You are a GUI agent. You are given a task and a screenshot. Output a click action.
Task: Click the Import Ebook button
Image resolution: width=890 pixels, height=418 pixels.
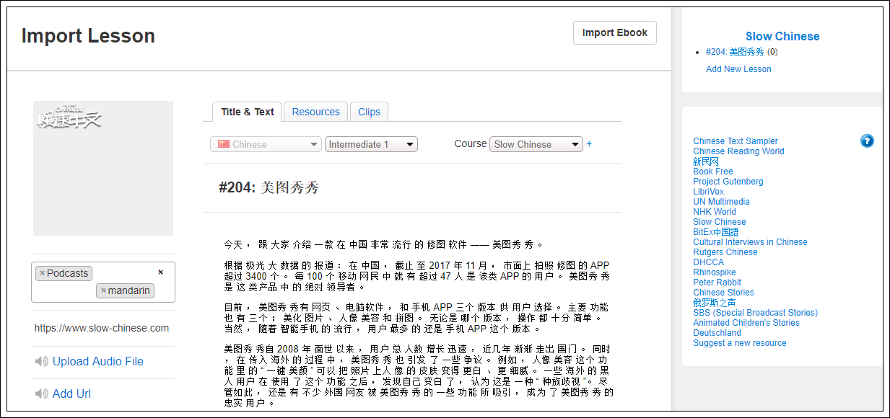click(614, 32)
